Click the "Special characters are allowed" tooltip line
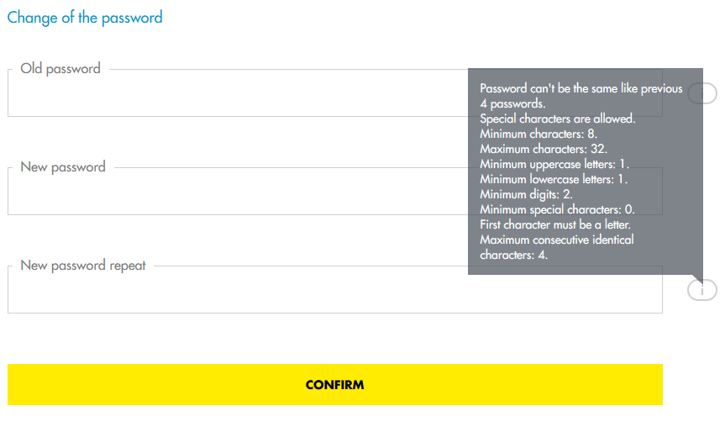 [x=557, y=119]
